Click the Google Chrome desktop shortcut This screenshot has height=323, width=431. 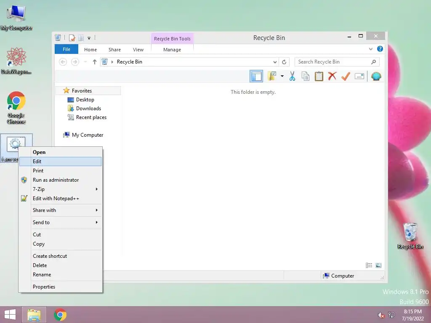coord(16,107)
